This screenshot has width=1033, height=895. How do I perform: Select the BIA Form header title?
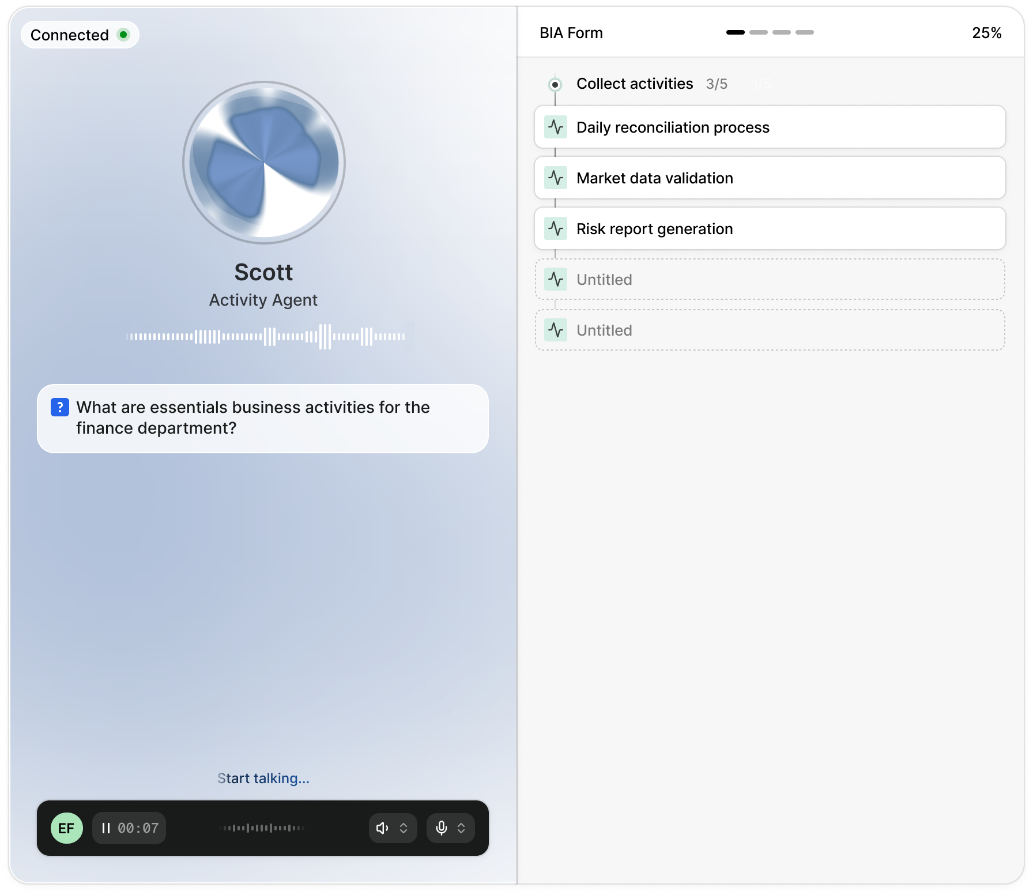(x=570, y=32)
